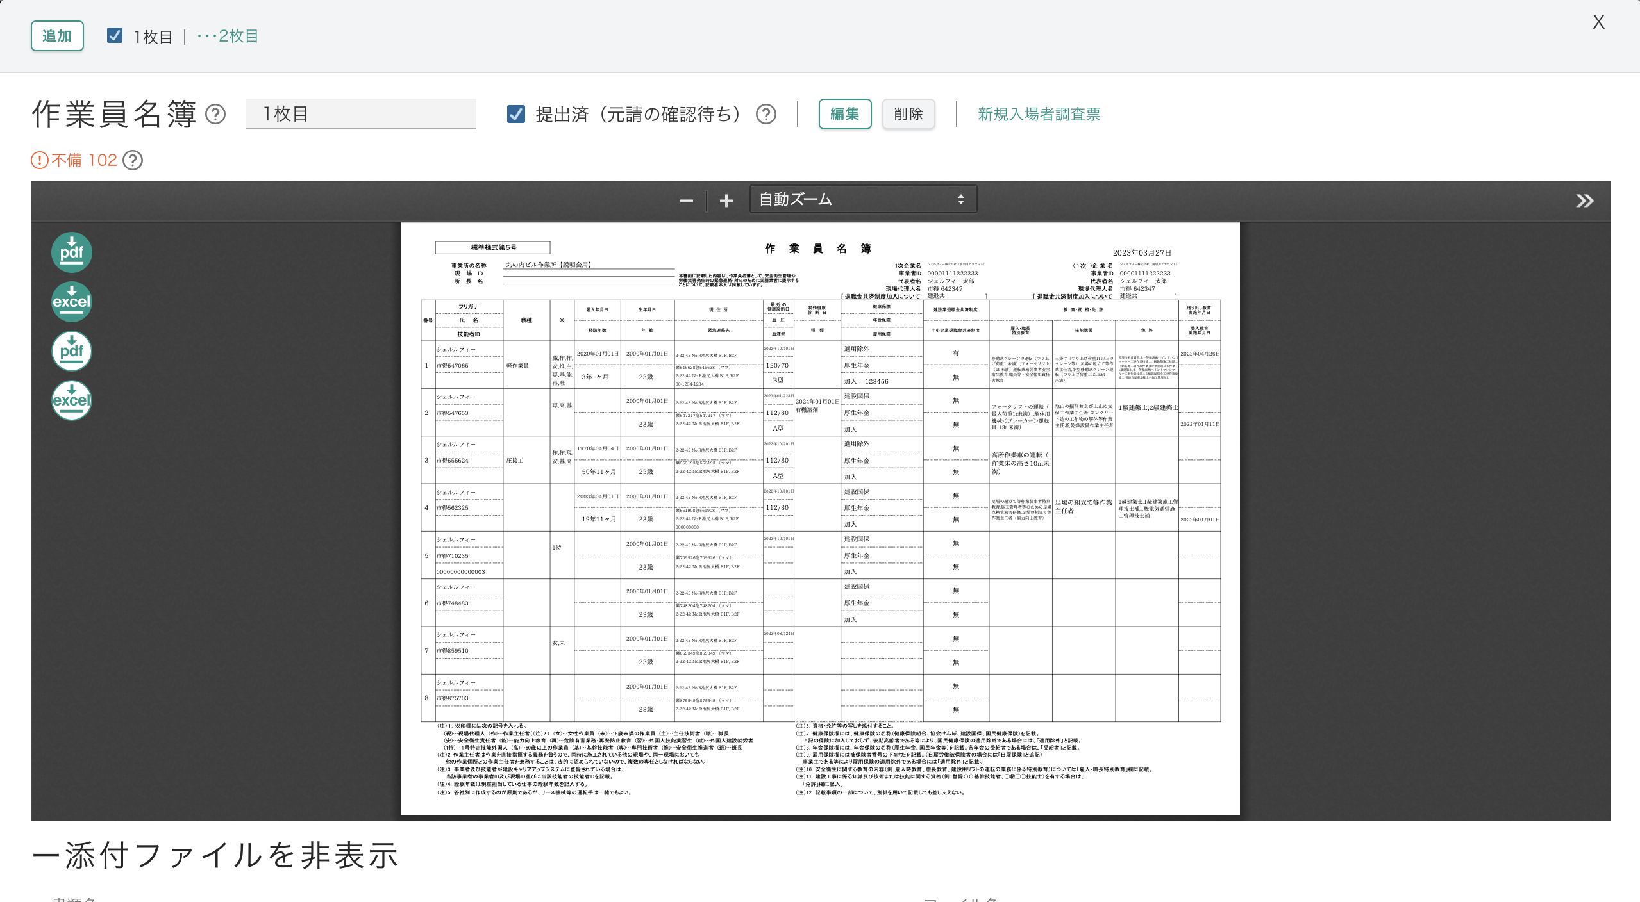The height and width of the screenshot is (902, 1640).
Task: Open the help icon beside 作業員名簿 title
Action: 215,114
